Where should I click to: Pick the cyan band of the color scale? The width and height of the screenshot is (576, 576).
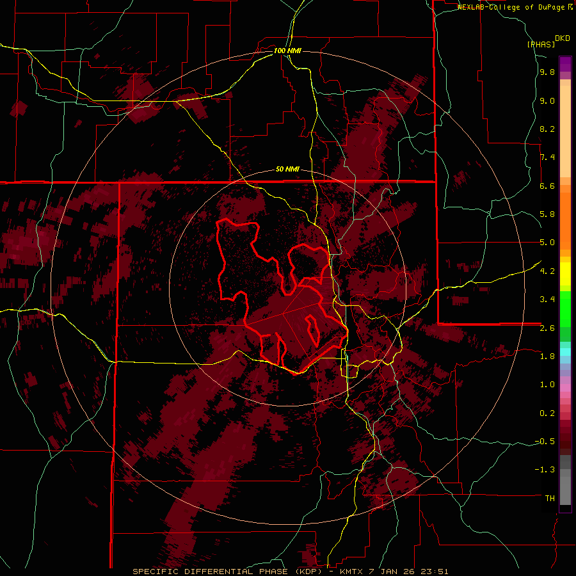pyautogui.click(x=565, y=352)
